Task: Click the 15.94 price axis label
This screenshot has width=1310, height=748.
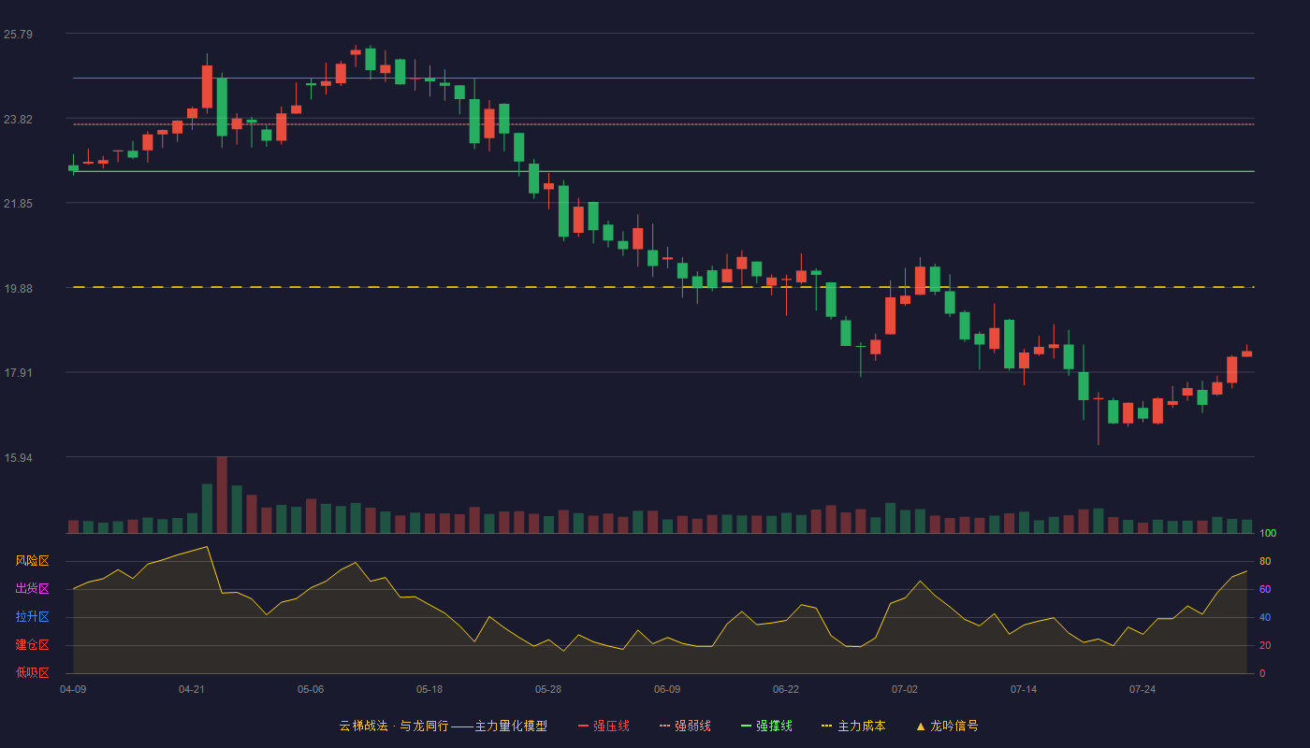Action: (19, 458)
